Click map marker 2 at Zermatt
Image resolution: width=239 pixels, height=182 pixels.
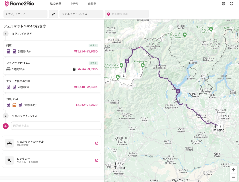click(124, 75)
